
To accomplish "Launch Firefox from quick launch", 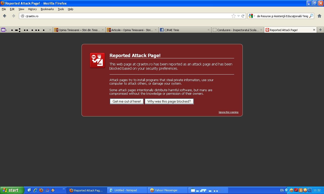I will [x=41, y=190].
